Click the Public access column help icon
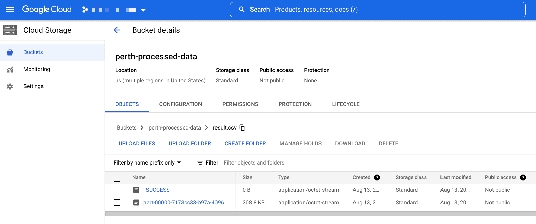Viewport: 536px width, 224px height. (x=523, y=177)
